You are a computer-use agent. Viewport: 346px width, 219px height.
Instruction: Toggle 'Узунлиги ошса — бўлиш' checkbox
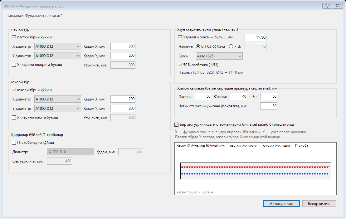pyautogui.click(x=180, y=37)
